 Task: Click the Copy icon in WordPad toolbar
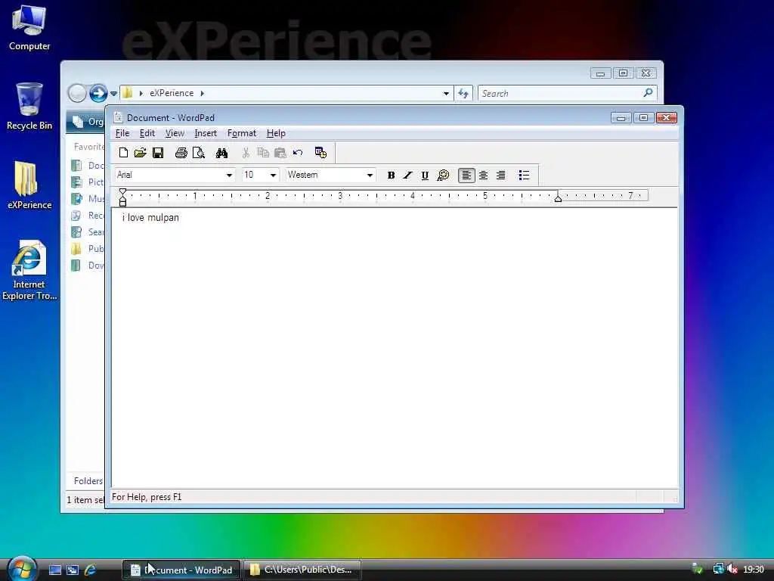263,153
